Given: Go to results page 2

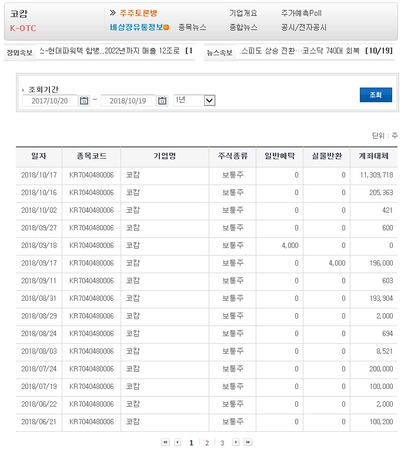Looking at the screenshot, I should 207,442.
